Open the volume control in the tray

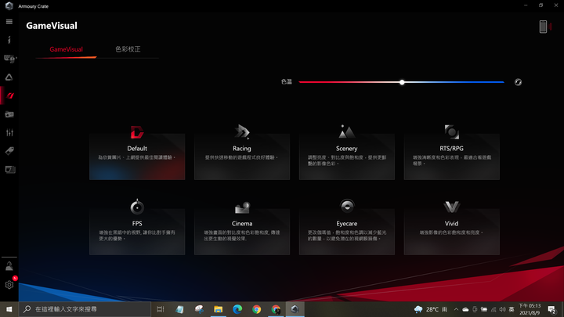502,309
